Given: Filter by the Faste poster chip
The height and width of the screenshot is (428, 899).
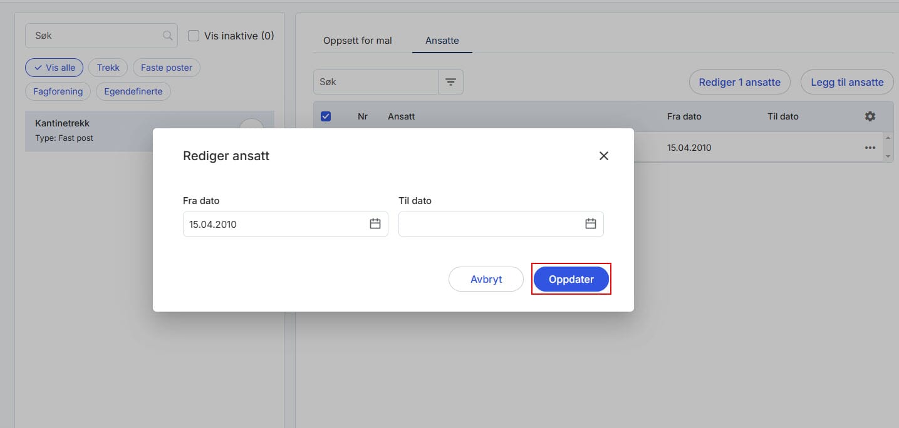Looking at the screenshot, I should [x=166, y=68].
